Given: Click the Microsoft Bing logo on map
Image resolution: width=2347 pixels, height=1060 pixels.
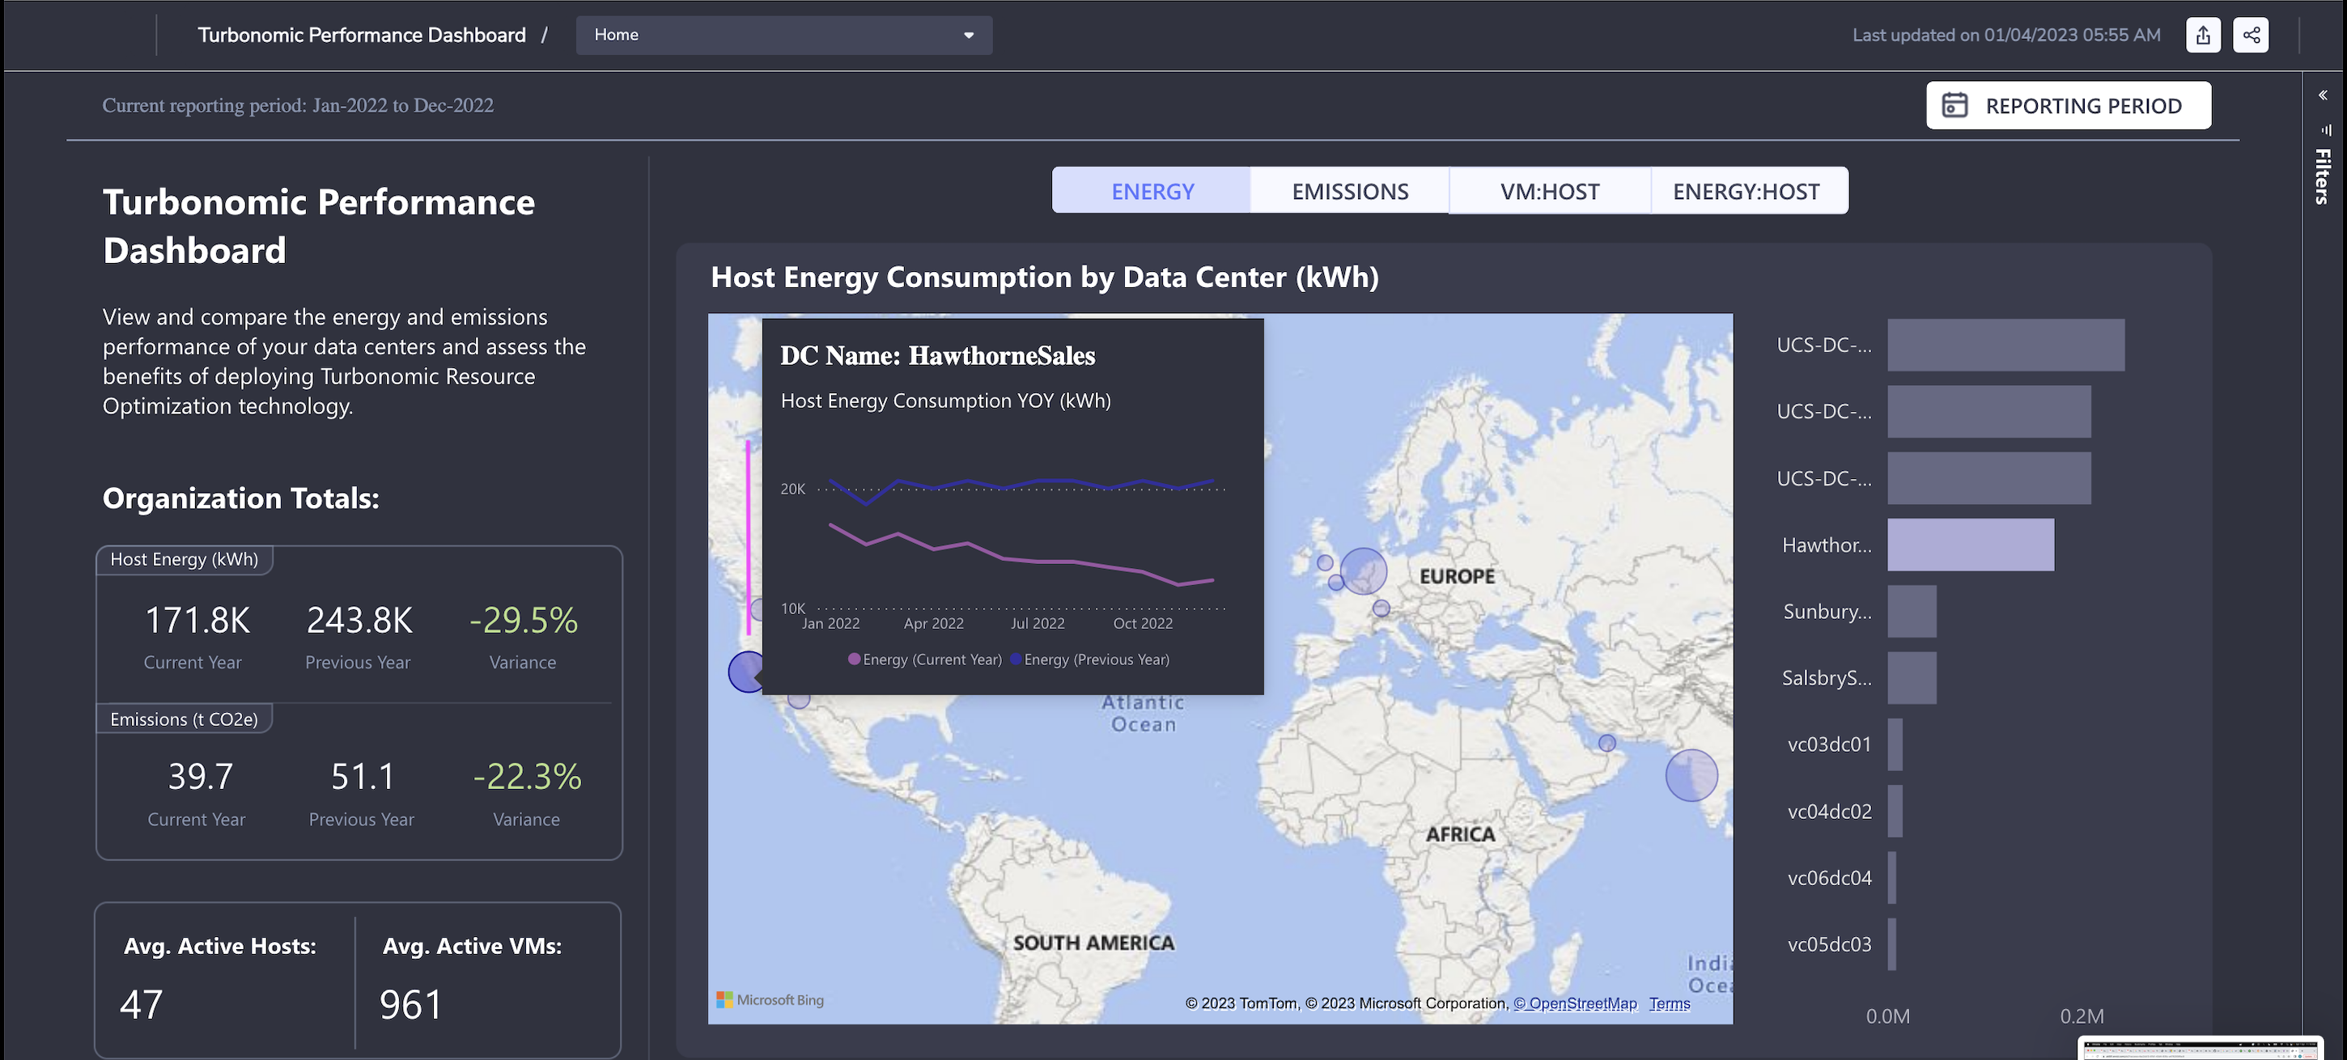Looking at the screenshot, I should (x=770, y=1000).
